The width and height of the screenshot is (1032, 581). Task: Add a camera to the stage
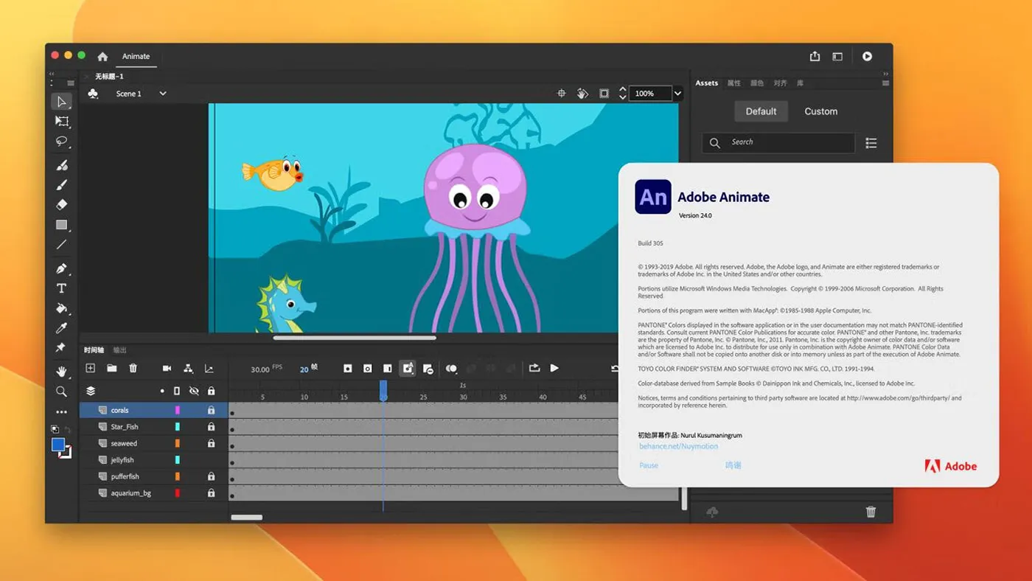[x=167, y=368]
